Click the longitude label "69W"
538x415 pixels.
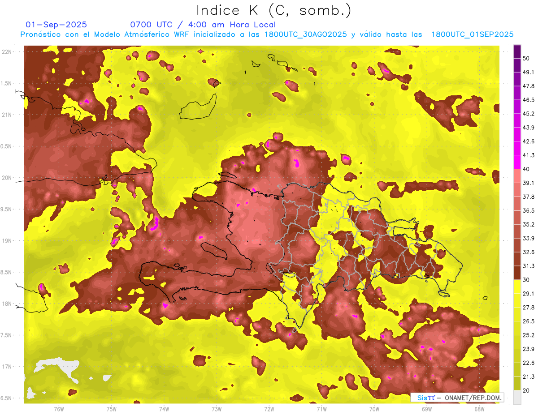coord(427,409)
